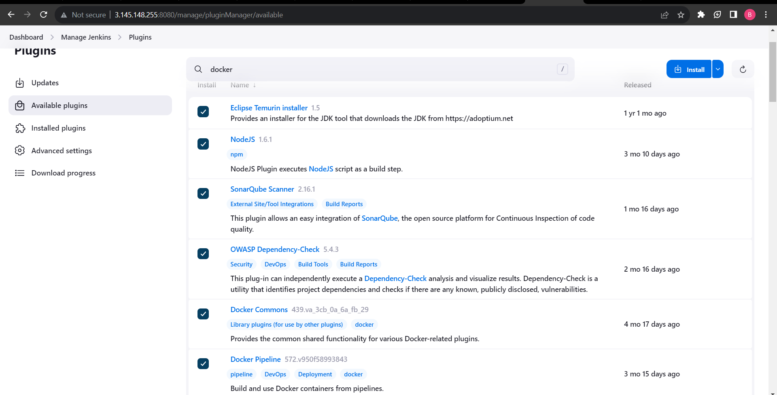Click the Plugins breadcrumb
The height and width of the screenshot is (395, 777).
click(140, 37)
